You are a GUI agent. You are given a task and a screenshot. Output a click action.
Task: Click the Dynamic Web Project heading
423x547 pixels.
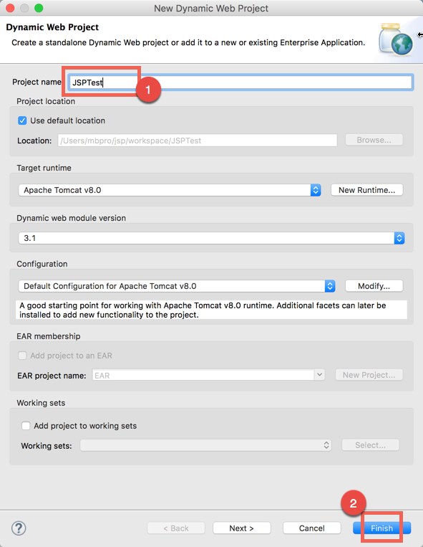click(x=52, y=27)
